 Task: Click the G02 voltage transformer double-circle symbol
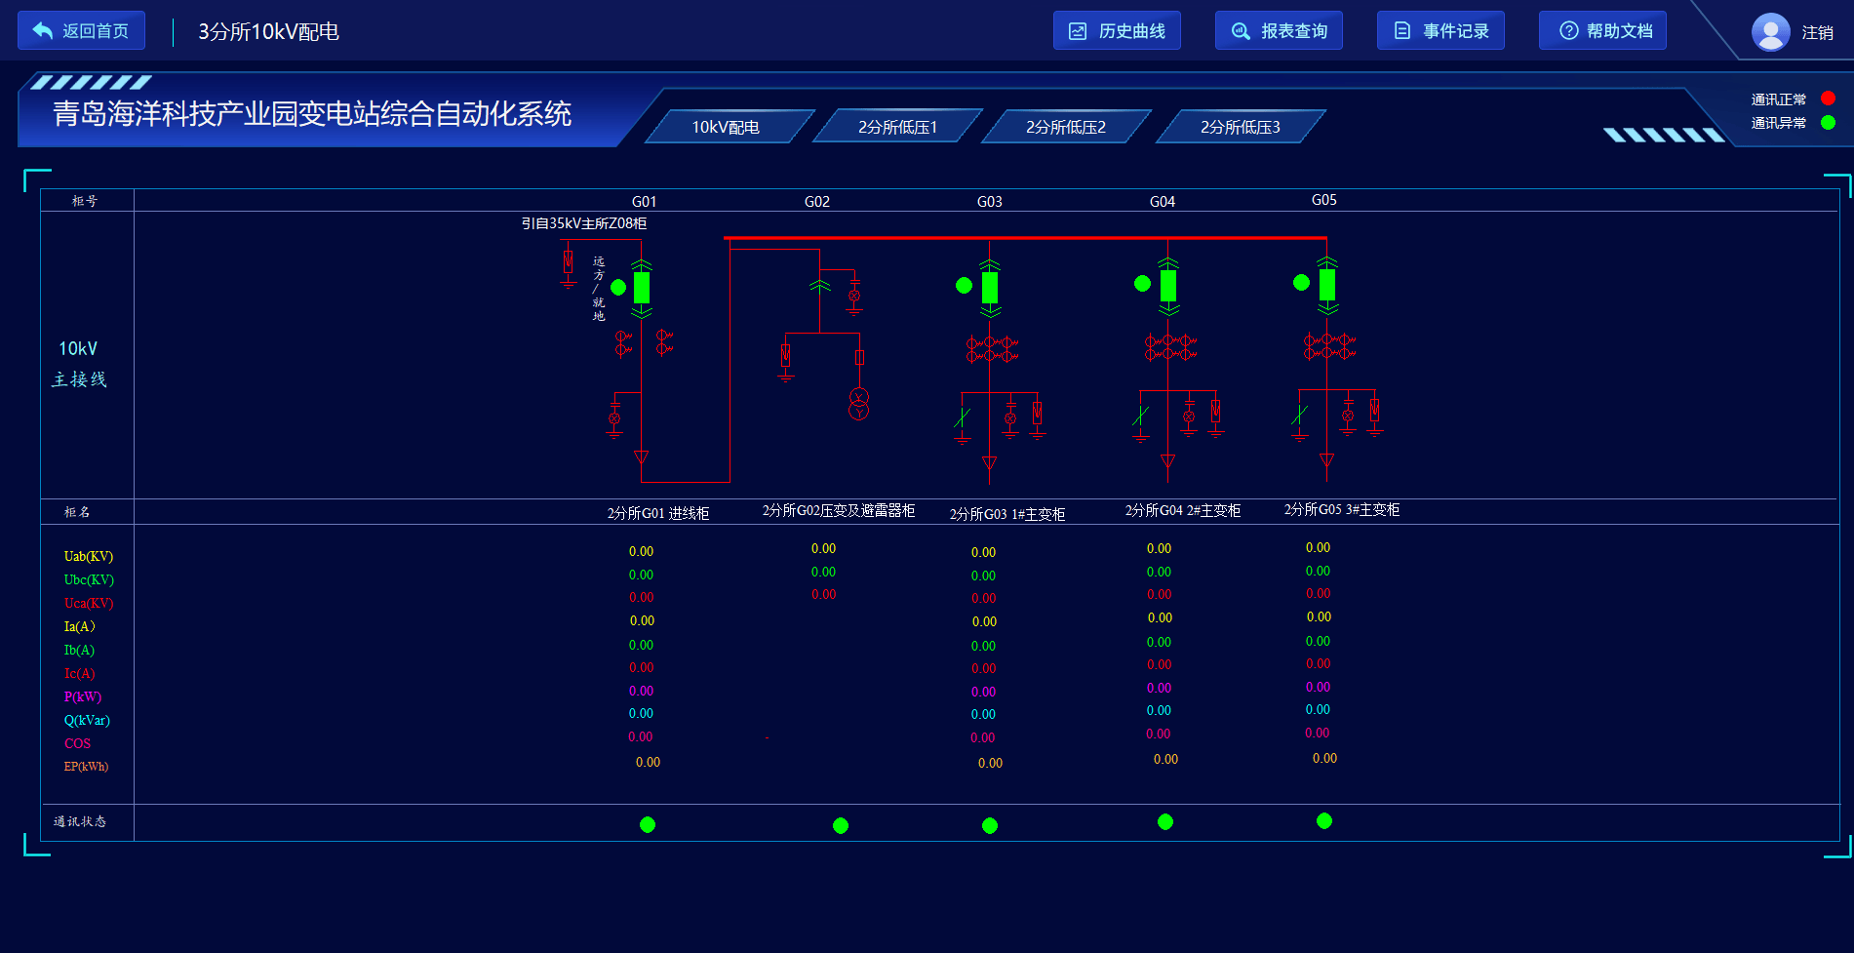point(858,404)
